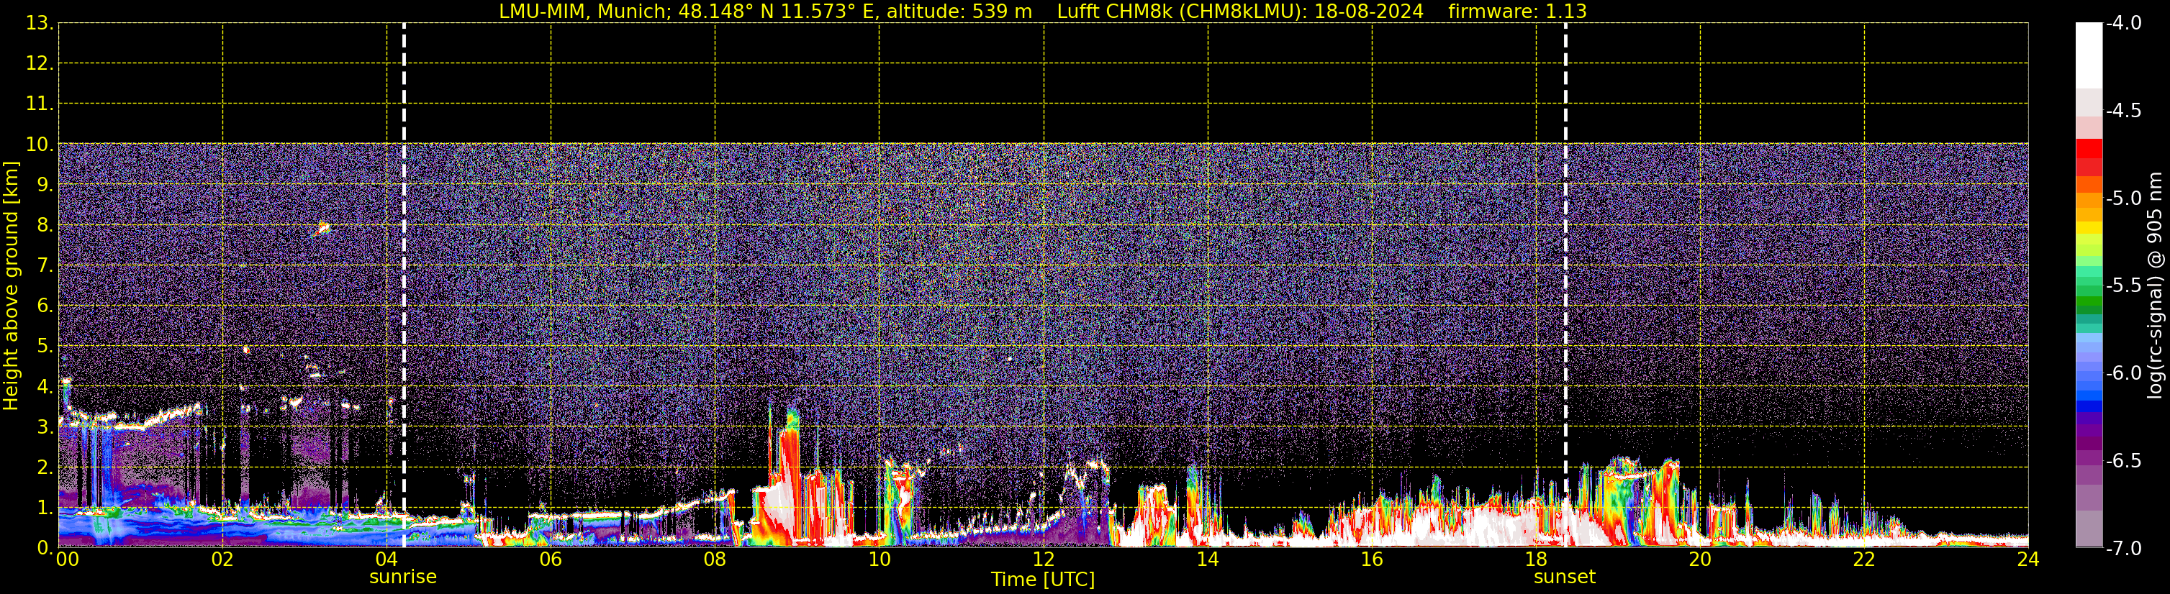Click the '-7.0' colorbar tick label
The width and height of the screenshot is (2170, 594).
tap(2122, 548)
